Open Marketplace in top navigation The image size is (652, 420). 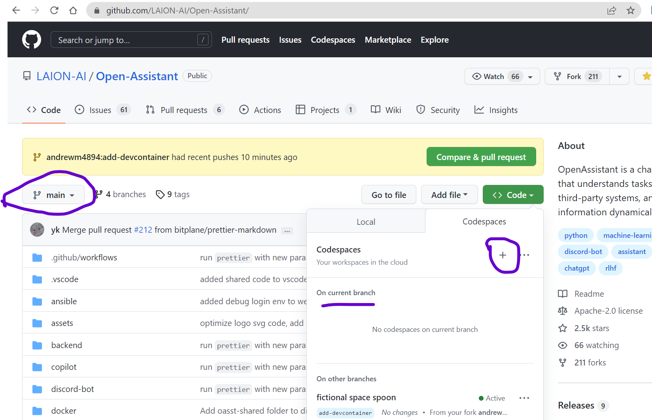tap(388, 40)
